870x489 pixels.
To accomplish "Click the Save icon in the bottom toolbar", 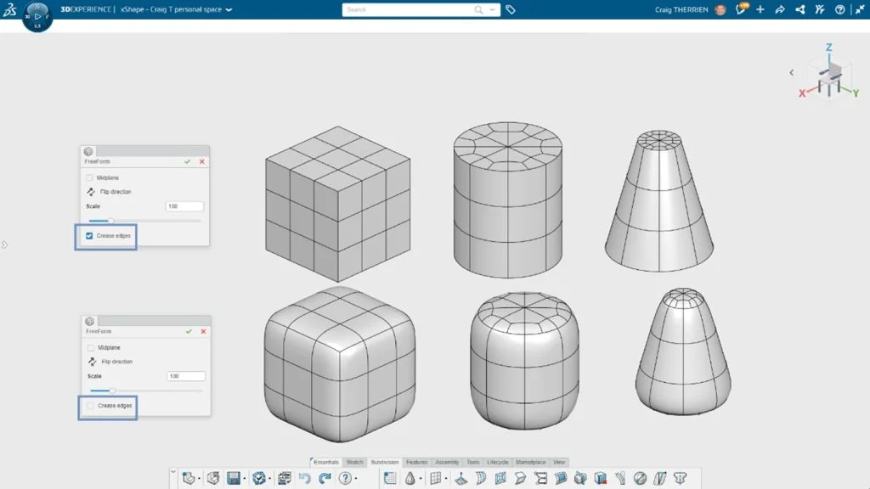I will 232,478.
